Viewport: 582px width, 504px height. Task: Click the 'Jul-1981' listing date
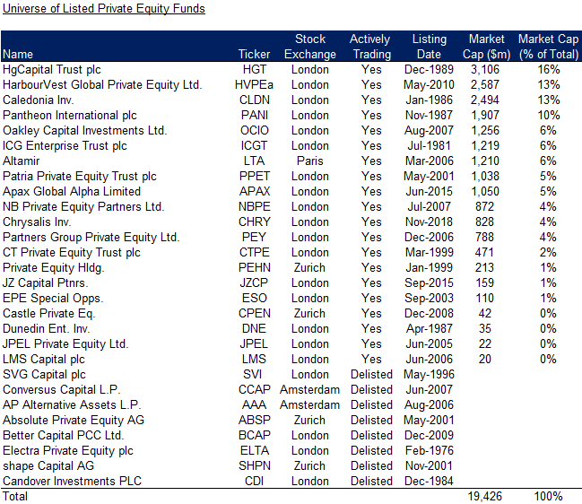tap(429, 146)
